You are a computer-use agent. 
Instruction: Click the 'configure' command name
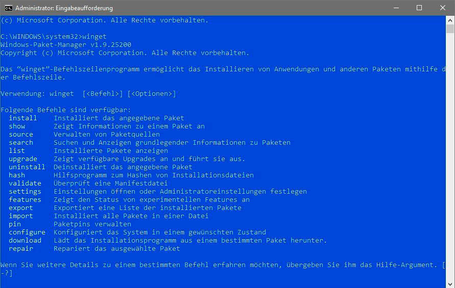(x=27, y=232)
